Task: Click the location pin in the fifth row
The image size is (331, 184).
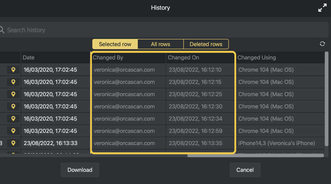Action: 13,119
